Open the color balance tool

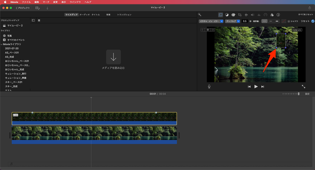coord(227,15)
